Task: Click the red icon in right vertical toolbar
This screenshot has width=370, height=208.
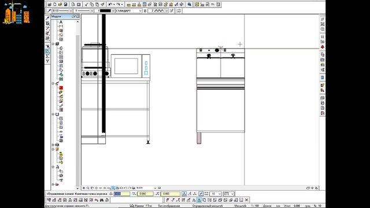Action: 323,47
